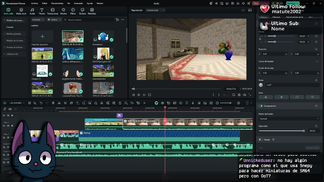Click the voiceover microphone icon

[x=193, y=103]
